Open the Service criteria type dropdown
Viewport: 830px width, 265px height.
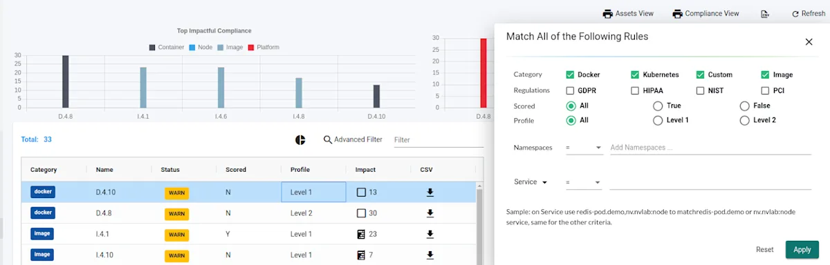[531, 182]
